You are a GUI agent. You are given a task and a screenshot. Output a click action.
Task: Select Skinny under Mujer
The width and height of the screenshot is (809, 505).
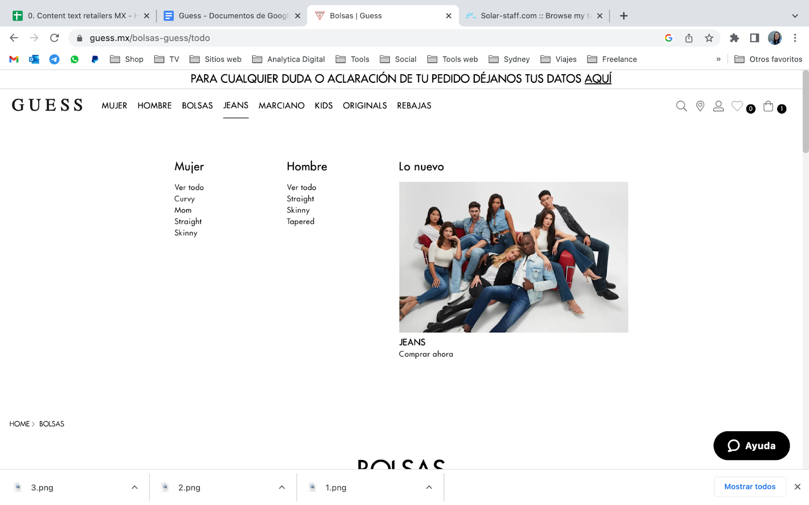coord(186,233)
